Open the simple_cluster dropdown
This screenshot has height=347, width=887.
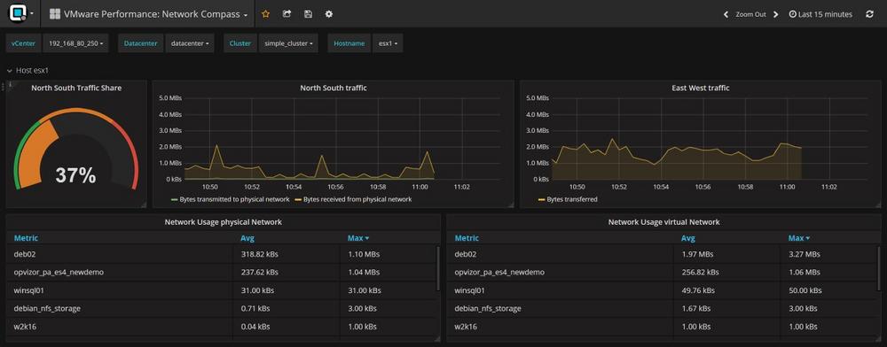288,43
